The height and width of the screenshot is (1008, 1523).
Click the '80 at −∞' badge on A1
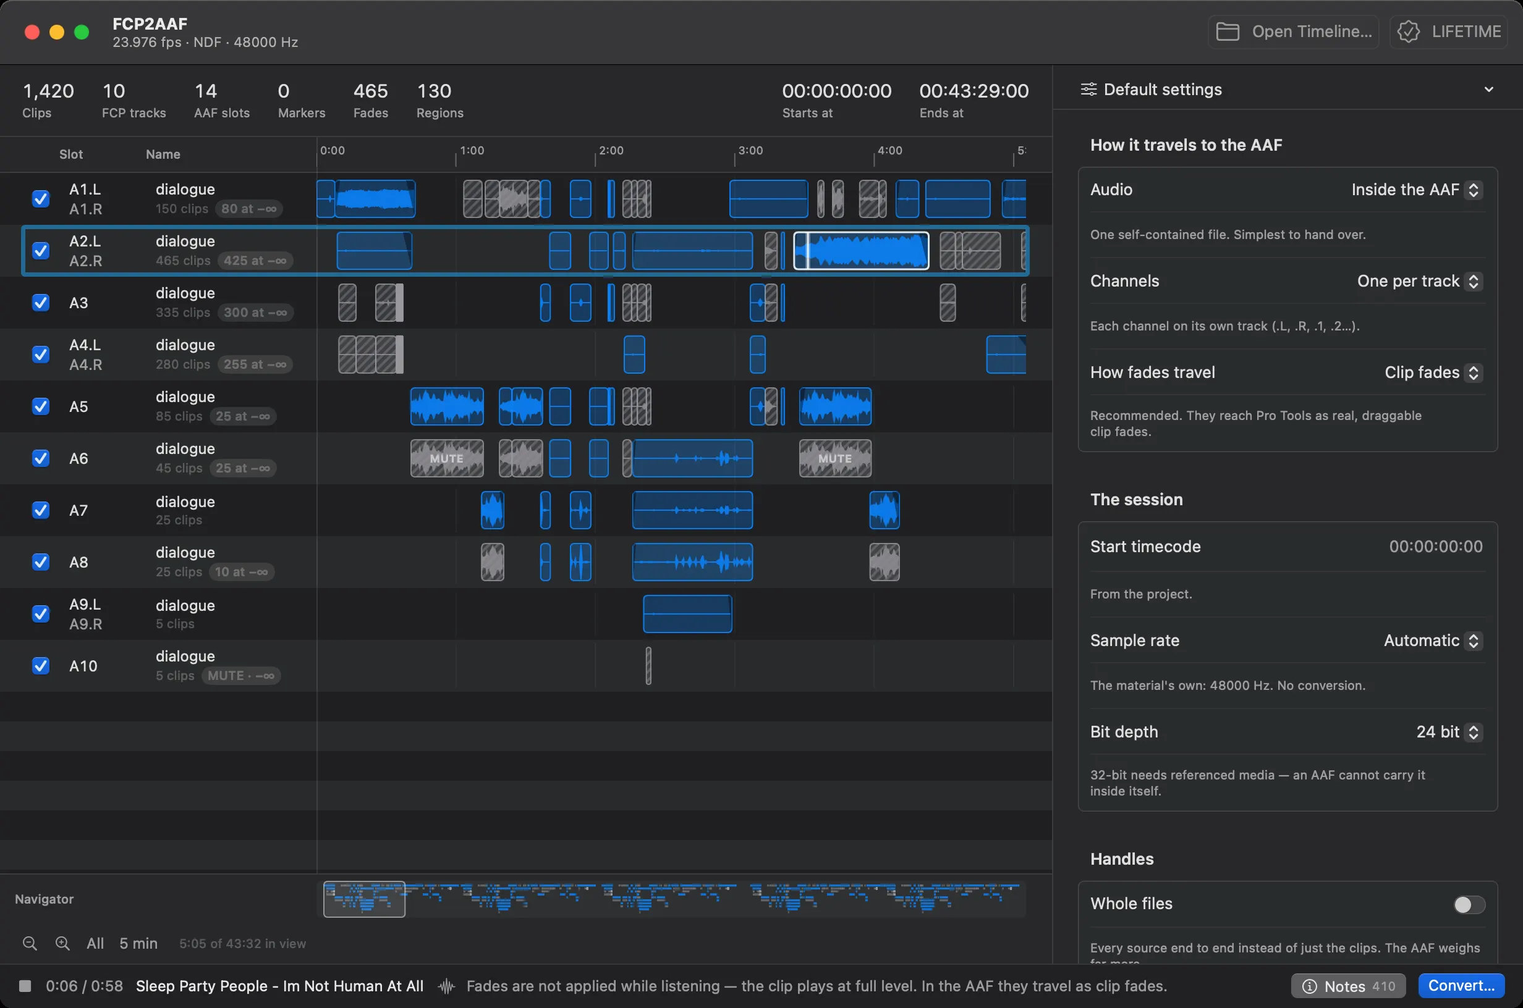[x=249, y=209]
